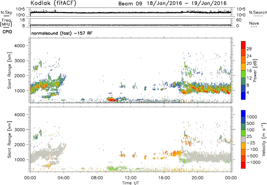267x185 pixels.
Task: Pick the blue top segment of the velocity colorbar
Action: click(x=243, y=114)
